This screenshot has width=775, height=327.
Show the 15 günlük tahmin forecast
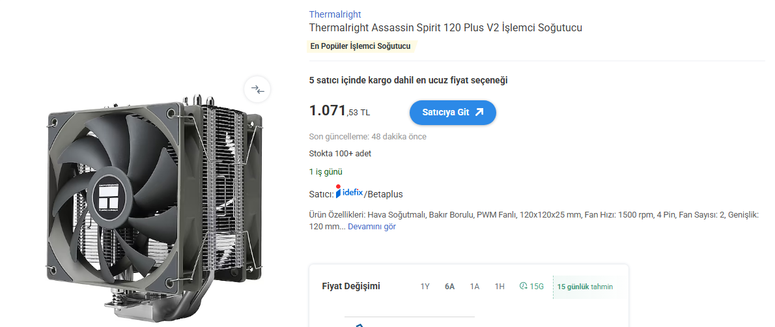[584, 287]
